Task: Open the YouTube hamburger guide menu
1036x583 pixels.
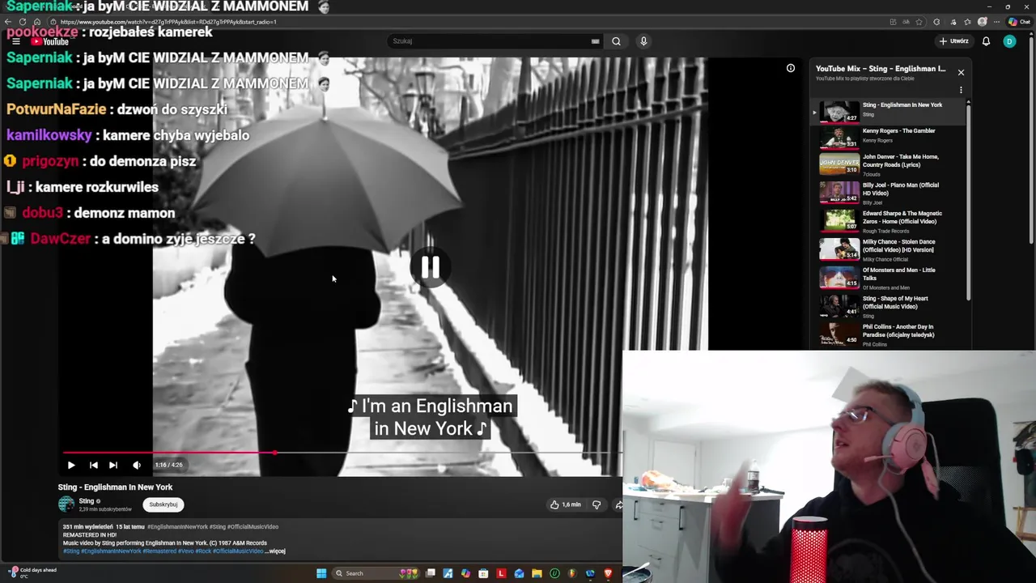Action: [x=15, y=41]
